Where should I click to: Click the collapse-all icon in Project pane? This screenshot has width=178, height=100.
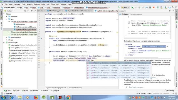click(28, 11)
